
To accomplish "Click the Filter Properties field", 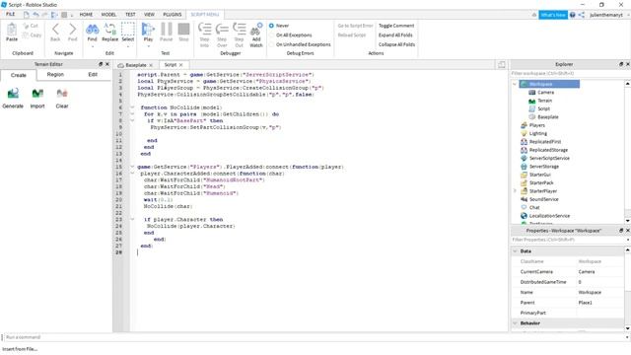I will pyautogui.click(x=567, y=240).
